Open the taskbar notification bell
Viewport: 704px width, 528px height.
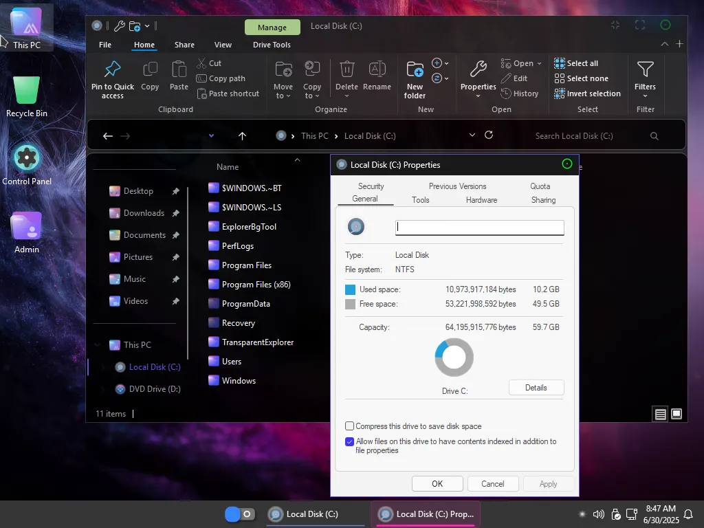tap(687, 514)
